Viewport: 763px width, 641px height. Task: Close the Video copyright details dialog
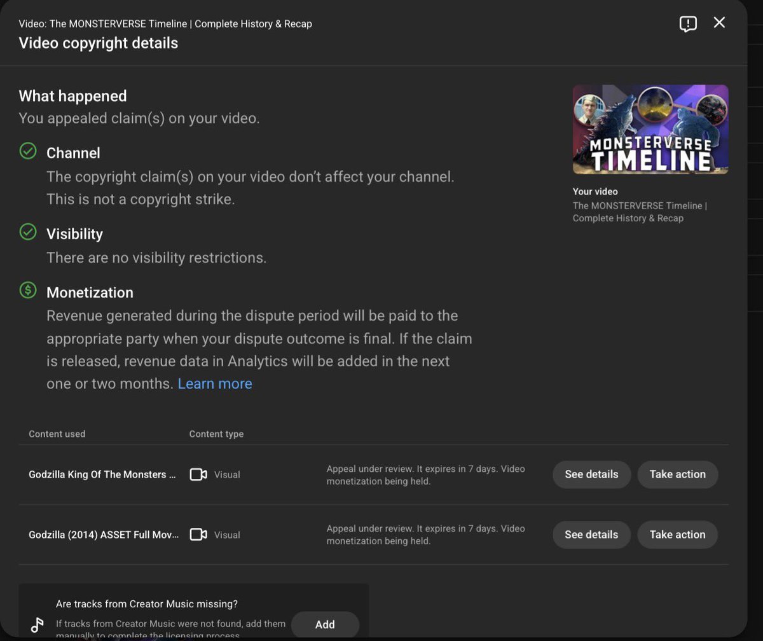click(719, 23)
